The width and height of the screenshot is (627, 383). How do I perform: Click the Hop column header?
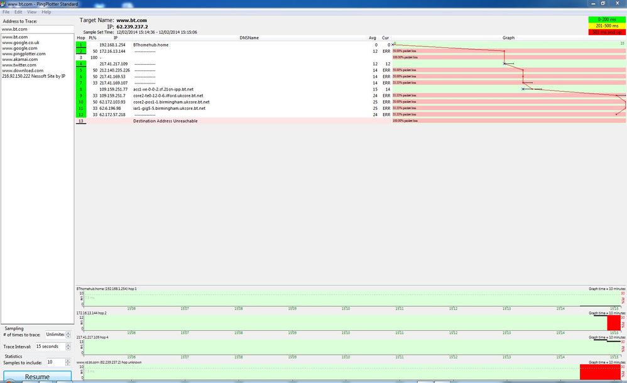pos(81,38)
